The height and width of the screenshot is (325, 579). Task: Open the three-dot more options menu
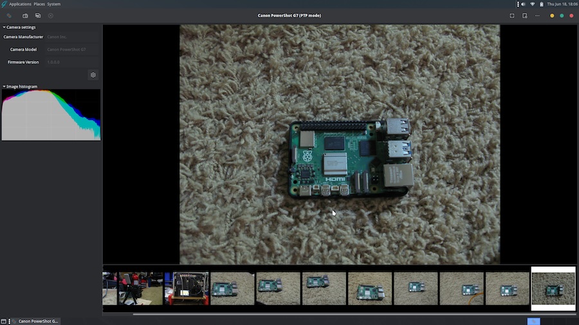pyautogui.click(x=537, y=16)
